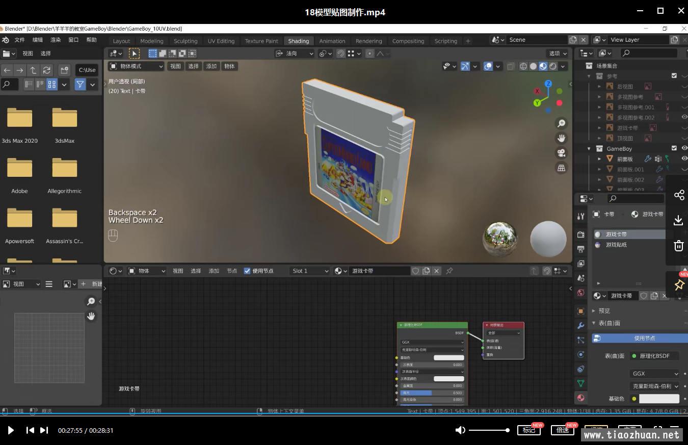Screen dimensions: 688x445
Task: Open the 物体模式 object mode dropdown
Action: pyautogui.click(x=136, y=66)
